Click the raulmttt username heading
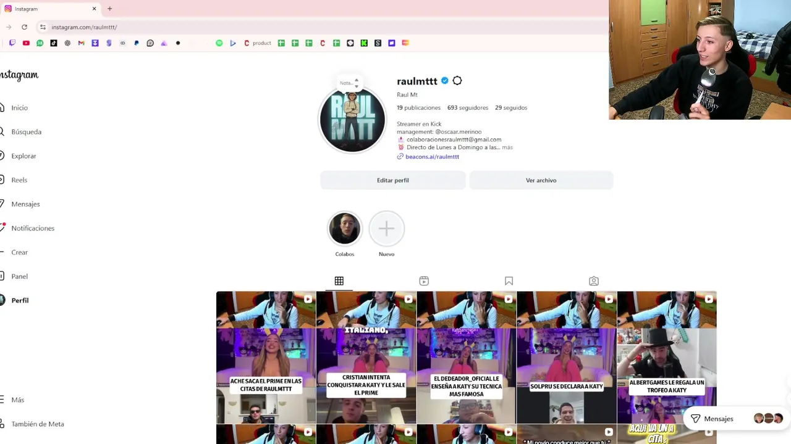The height and width of the screenshot is (444, 791). click(x=417, y=81)
